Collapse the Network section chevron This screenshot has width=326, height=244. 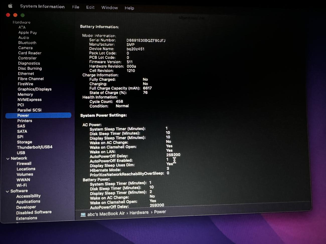8,159
